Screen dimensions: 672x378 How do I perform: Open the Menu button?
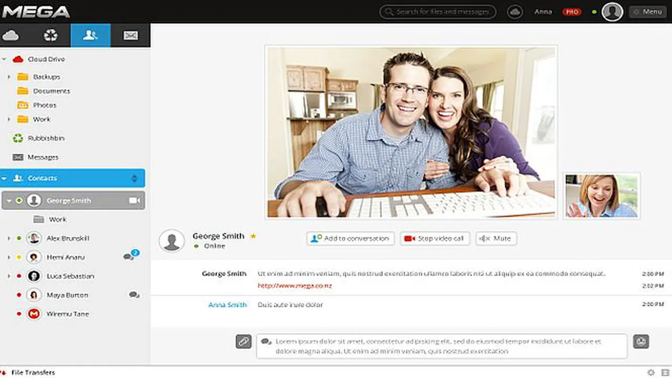tap(647, 12)
